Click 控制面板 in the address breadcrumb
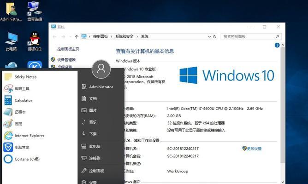The width and height of the screenshot is (308, 184). click(101, 36)
